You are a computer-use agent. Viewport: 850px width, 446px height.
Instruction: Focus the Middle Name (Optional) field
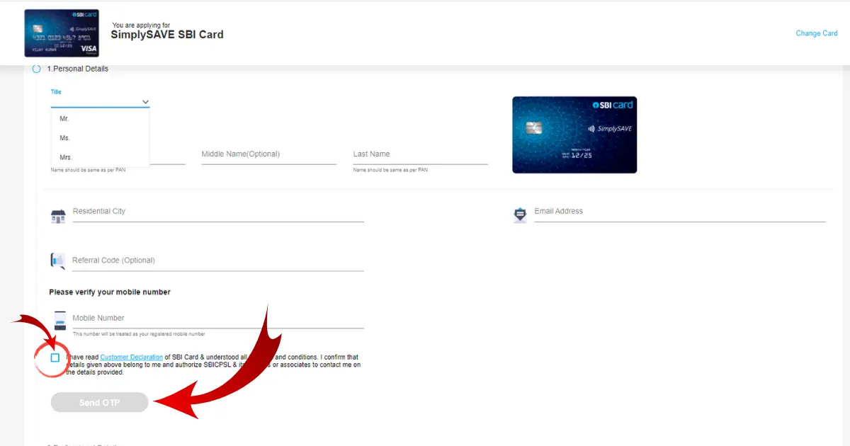268,155
